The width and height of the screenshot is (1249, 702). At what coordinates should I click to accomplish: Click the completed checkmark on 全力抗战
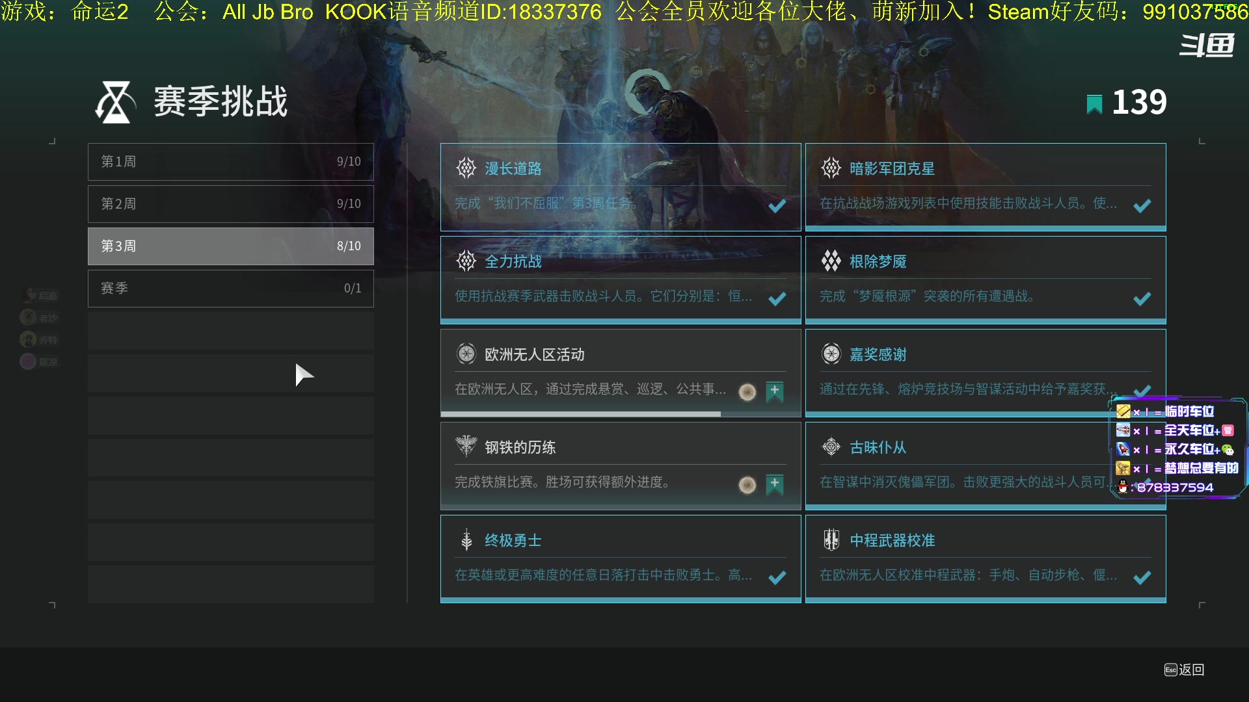click(777, 299)
